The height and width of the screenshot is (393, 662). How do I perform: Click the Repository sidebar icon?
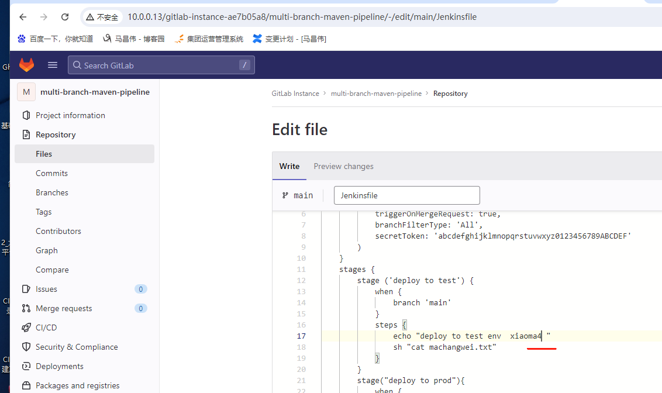point(26,135)
